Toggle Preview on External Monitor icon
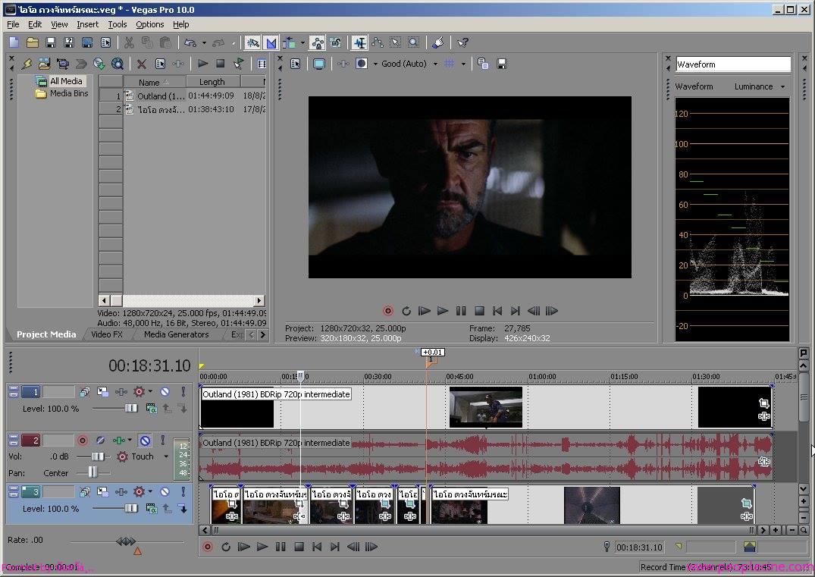The image size is (815, 577). click(318, 64)
